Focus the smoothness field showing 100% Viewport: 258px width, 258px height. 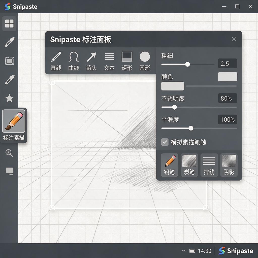tap(228, 119)
